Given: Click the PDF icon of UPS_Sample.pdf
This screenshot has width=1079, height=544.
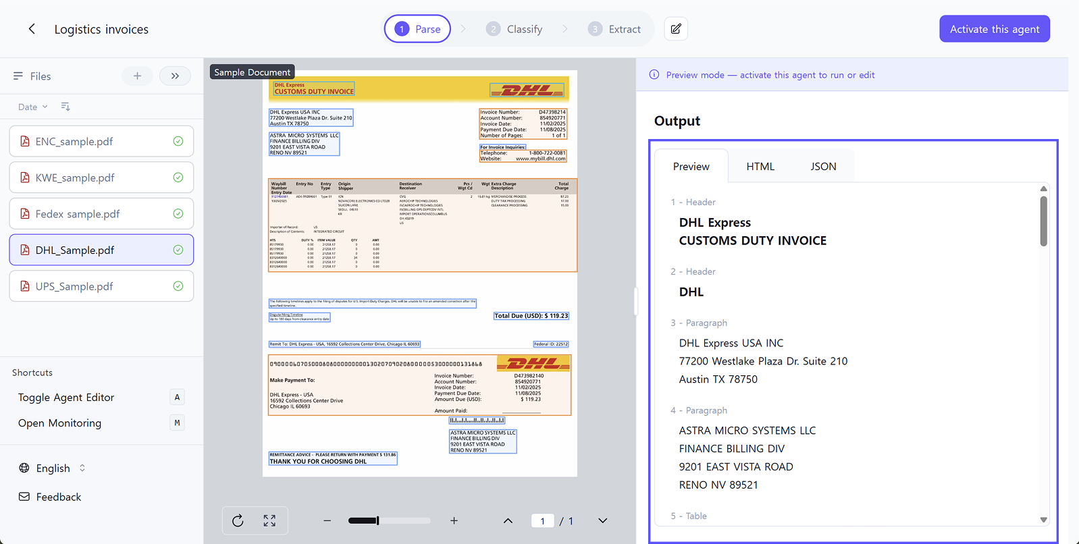Looking at the screenshot, I should (25, 286).
